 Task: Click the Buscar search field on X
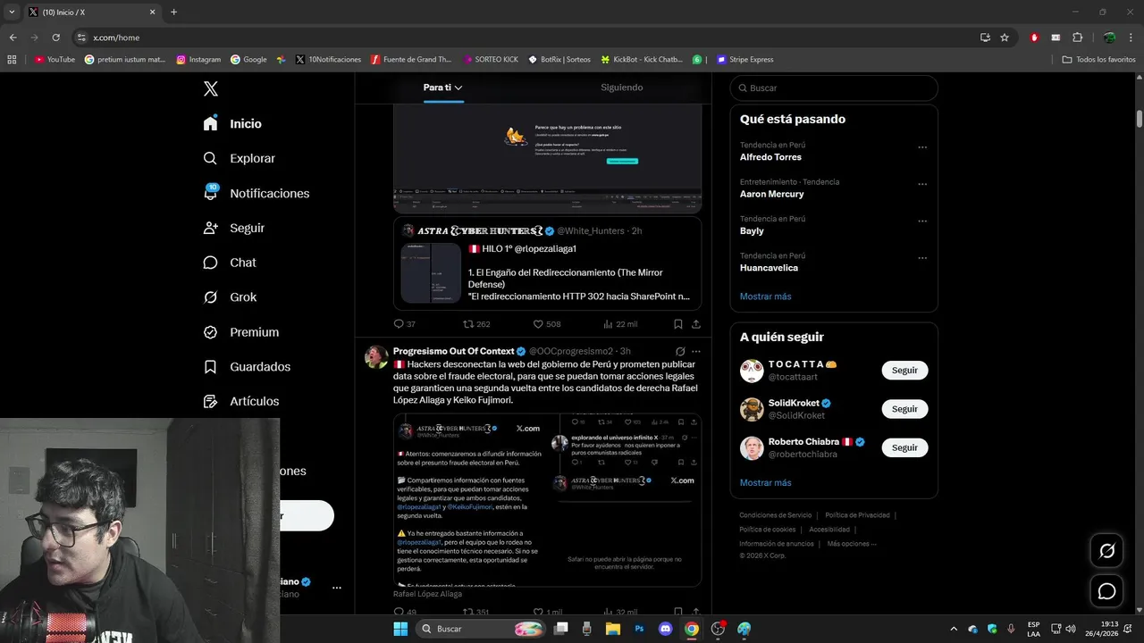(834, 88)
